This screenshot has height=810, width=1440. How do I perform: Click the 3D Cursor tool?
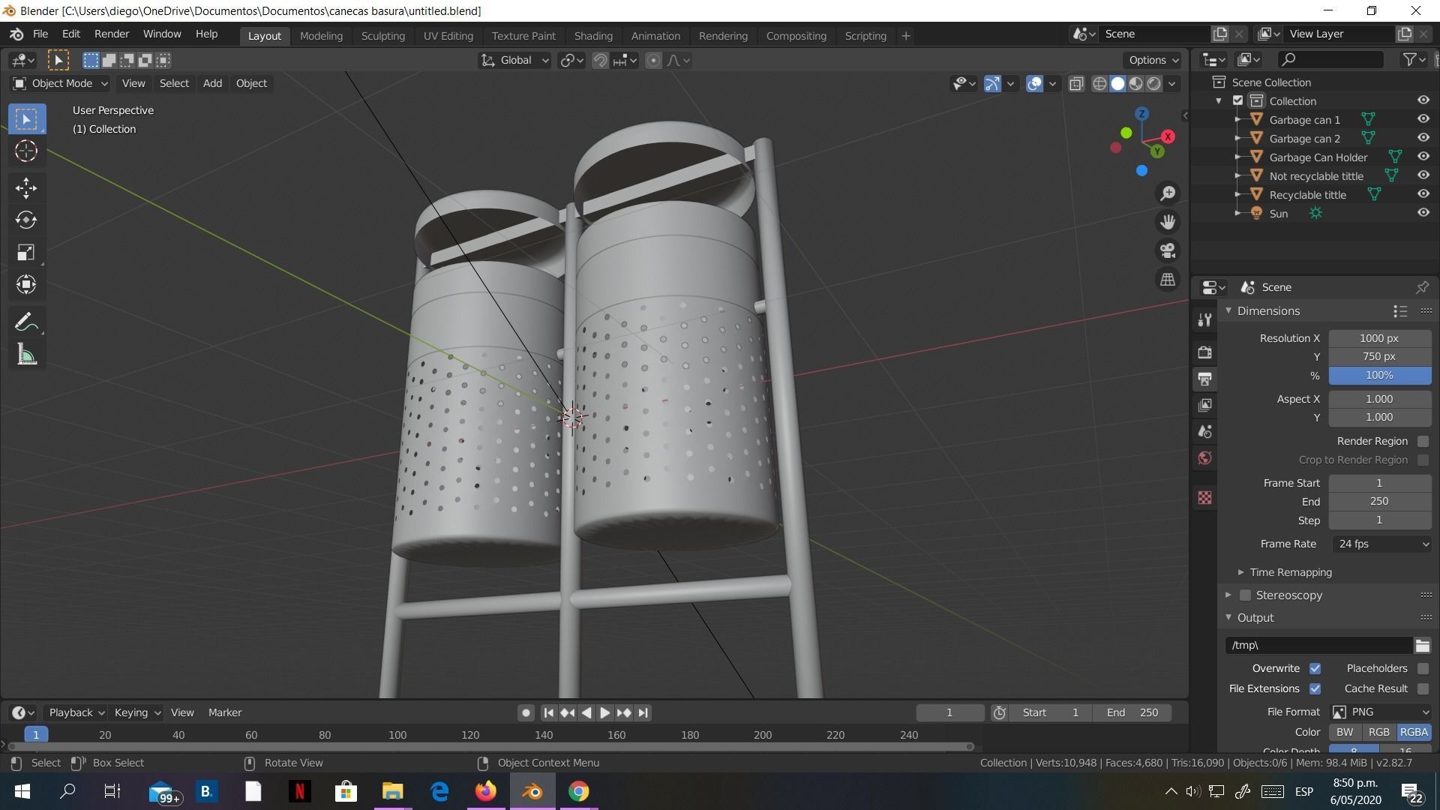pos(26,151)
